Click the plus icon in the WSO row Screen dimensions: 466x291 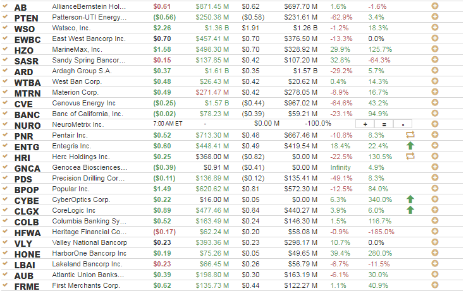click(435, 27)
